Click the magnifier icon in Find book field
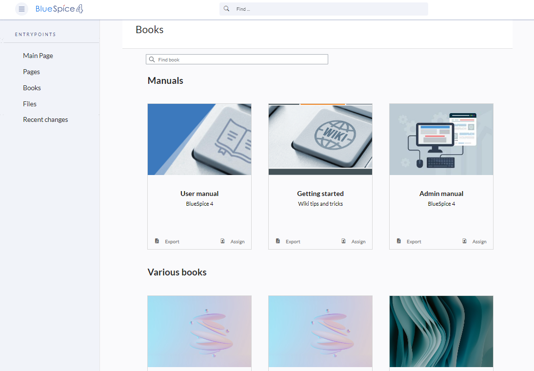534x371 pixels. [x=152, y=59]
